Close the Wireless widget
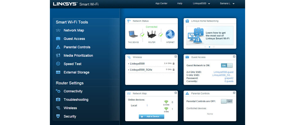Image resolution: width=295 pixels, height=125 pixels. coord(176,57)
